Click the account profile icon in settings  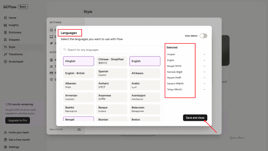[52, 60]
